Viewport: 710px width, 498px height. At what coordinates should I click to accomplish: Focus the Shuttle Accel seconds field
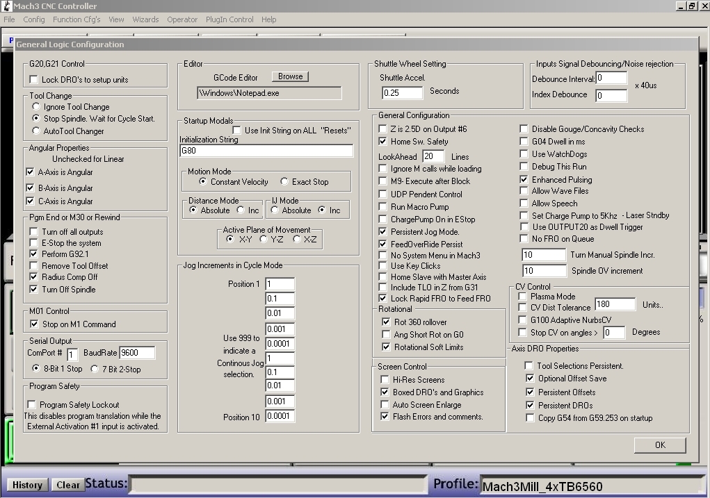coord(402,92)
